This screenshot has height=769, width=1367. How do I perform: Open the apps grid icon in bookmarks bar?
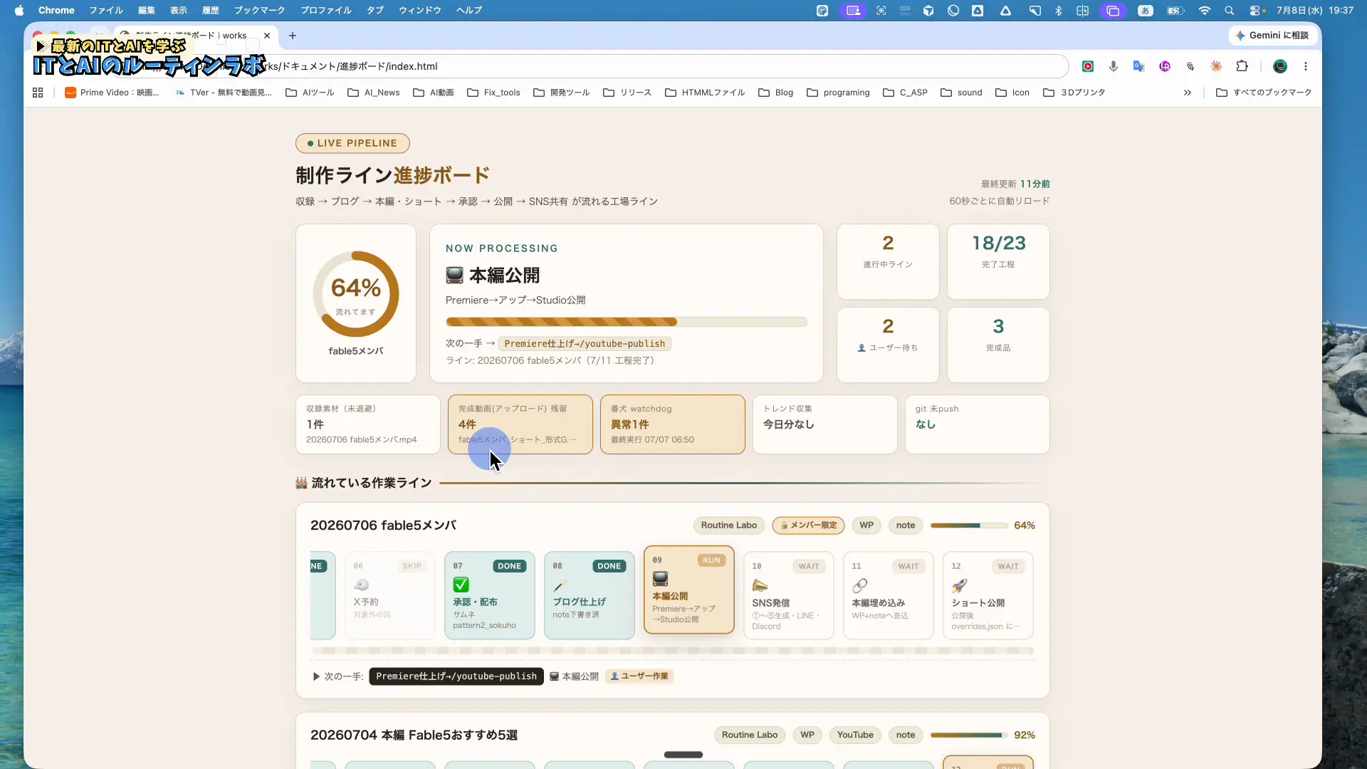[38, 93]
